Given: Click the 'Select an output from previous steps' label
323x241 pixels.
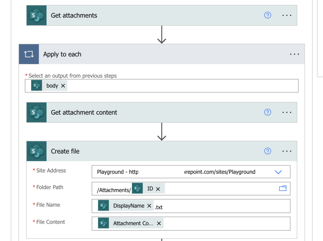Looking at the screenshot, I should pos(73,76).
